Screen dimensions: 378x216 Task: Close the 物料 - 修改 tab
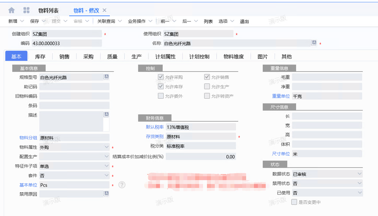[x=104, y=10]
